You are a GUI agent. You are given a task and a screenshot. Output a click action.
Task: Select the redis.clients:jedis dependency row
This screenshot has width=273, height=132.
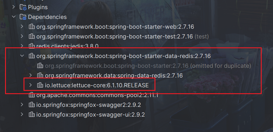click(67, 46)
